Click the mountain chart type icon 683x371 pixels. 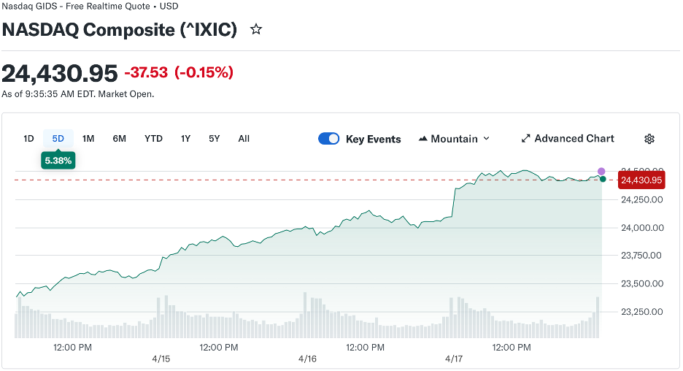[x=423, y=139]
